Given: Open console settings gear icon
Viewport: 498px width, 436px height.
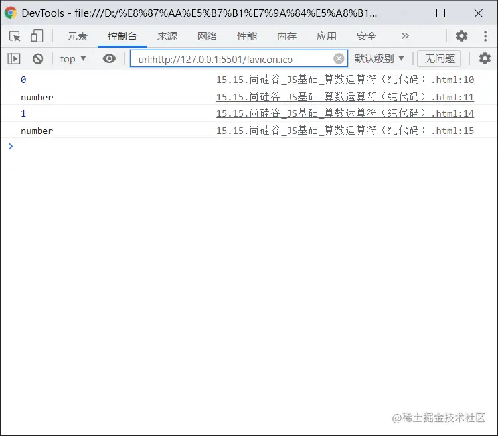Looking at the screenshot, I should [x=485, y=58].
